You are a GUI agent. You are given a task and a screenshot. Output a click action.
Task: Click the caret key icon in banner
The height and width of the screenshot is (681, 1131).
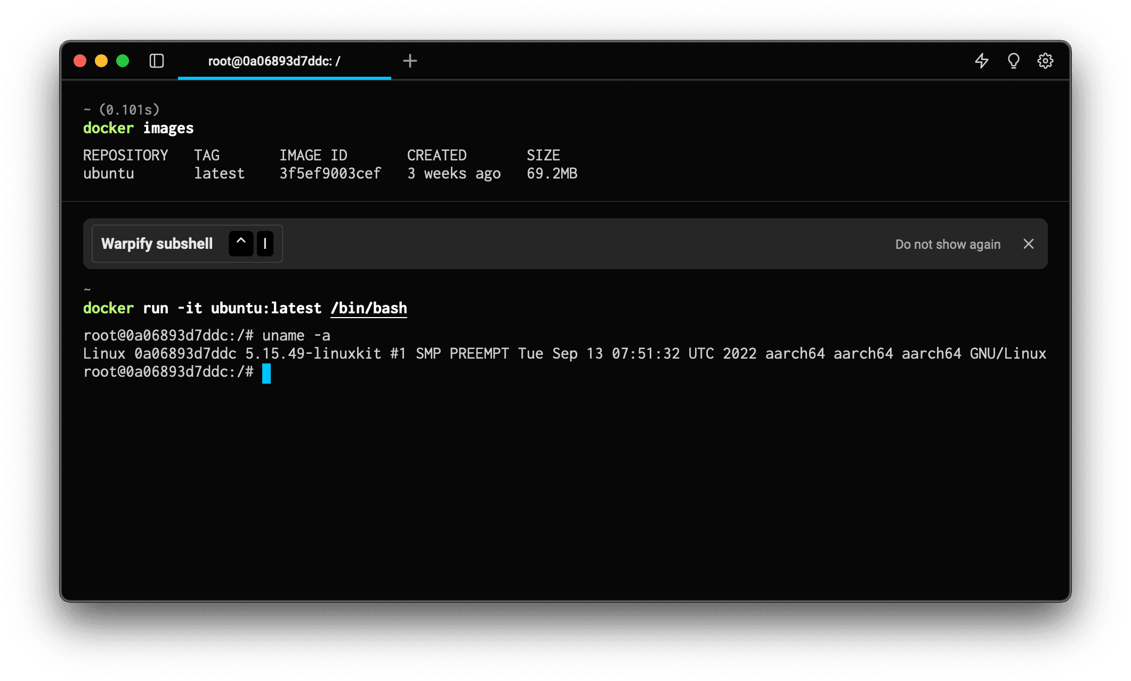click(241, 244)
